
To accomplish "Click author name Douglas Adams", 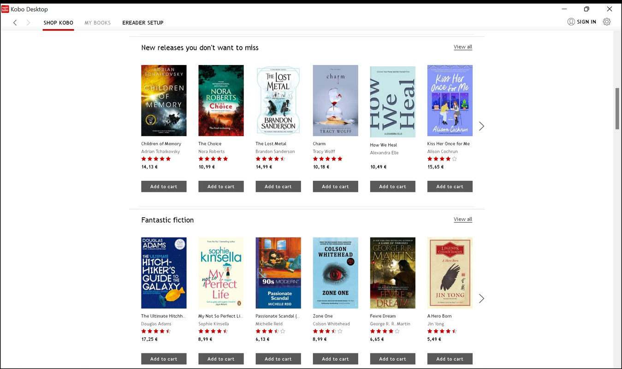I will pos(156,324).
